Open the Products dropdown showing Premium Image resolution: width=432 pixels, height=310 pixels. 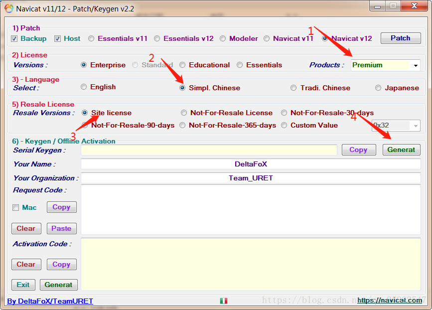click(386, 65)
